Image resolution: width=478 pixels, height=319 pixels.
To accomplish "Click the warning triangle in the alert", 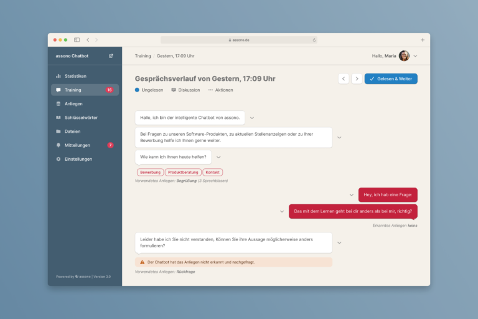I will (x=143, y=262).
